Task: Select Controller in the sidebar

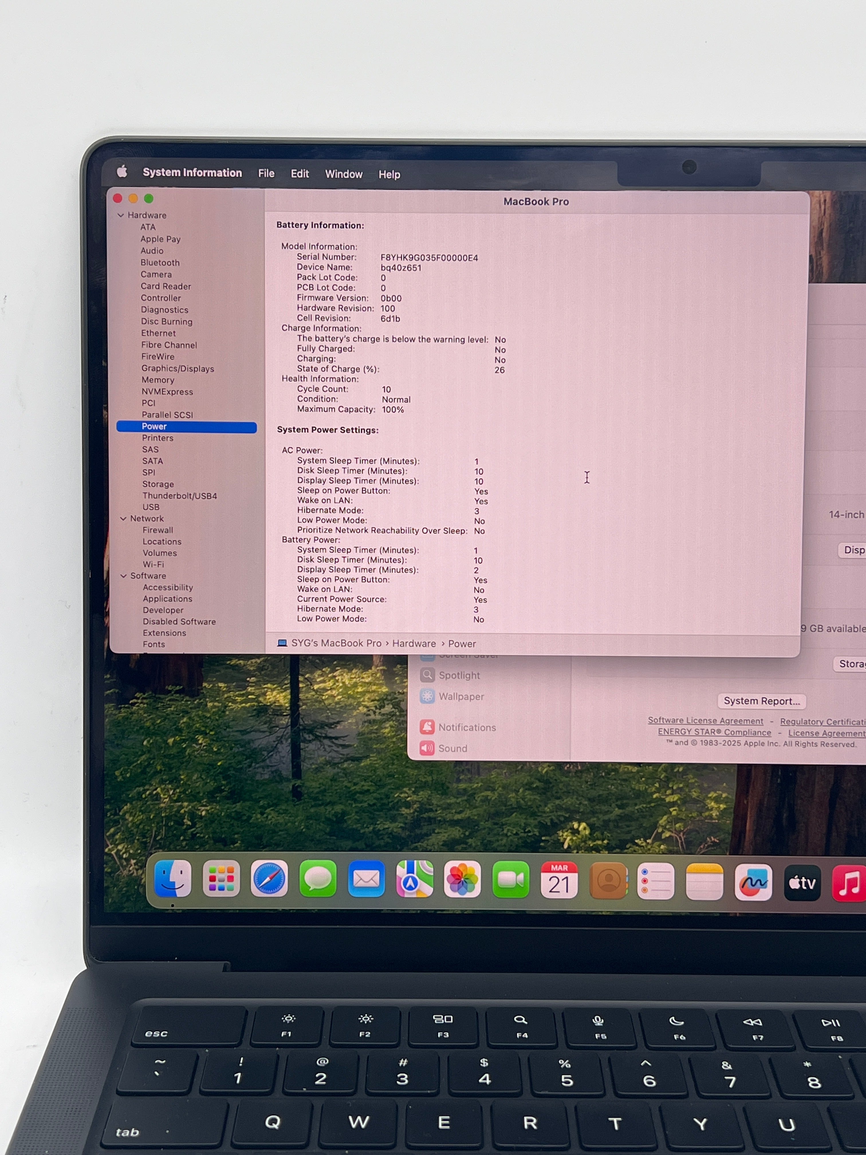Action: [x=161, y=298]
